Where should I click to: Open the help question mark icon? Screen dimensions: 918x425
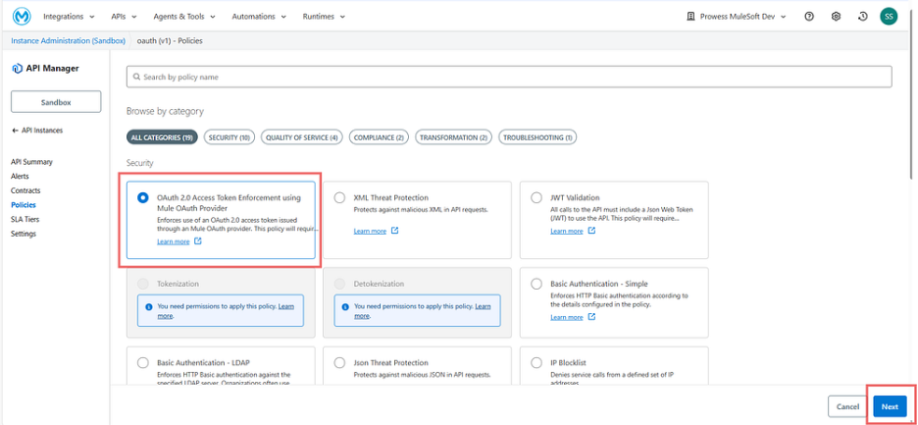(x=809, y=17)
